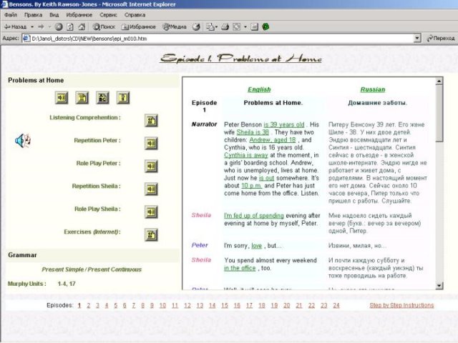Click the third yellow icon under Problems at Home

click(x=102, y=98)
